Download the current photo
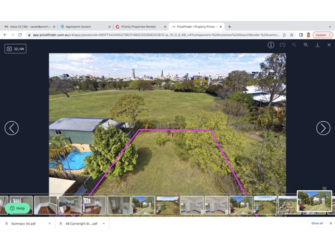Viewport: 335px width, 251px height. [x=317, y=45]
